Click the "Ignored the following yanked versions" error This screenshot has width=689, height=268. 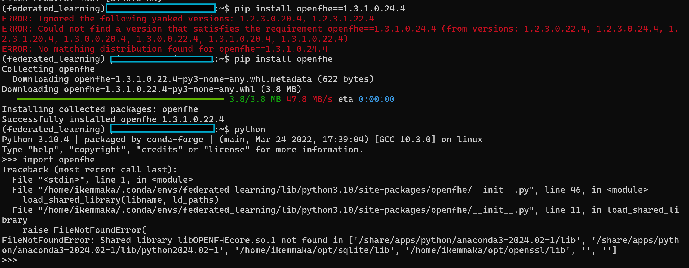pos(188,19)
